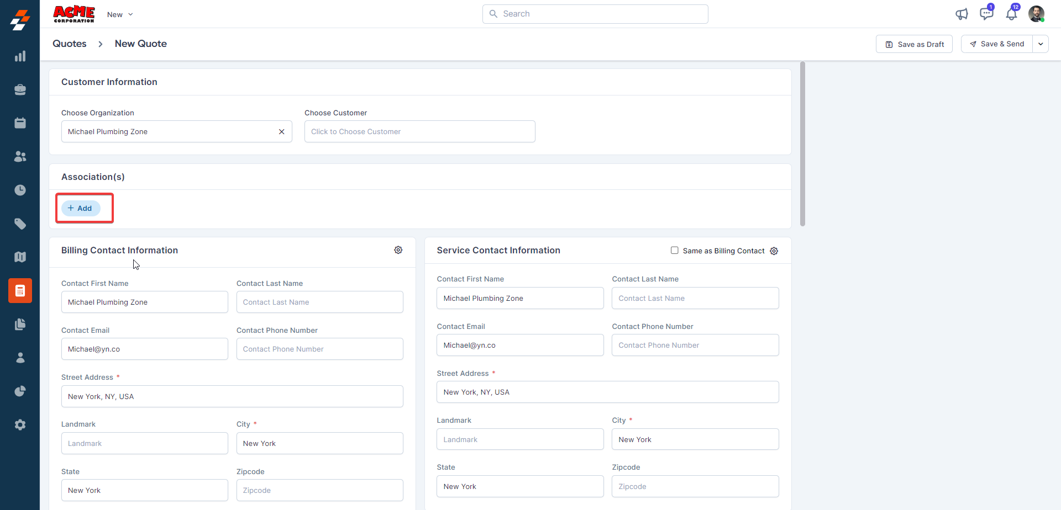Expand the Save & Send options arrow
The image size is (1061, 510).
pyautogui.click(x=1040, y=44)
